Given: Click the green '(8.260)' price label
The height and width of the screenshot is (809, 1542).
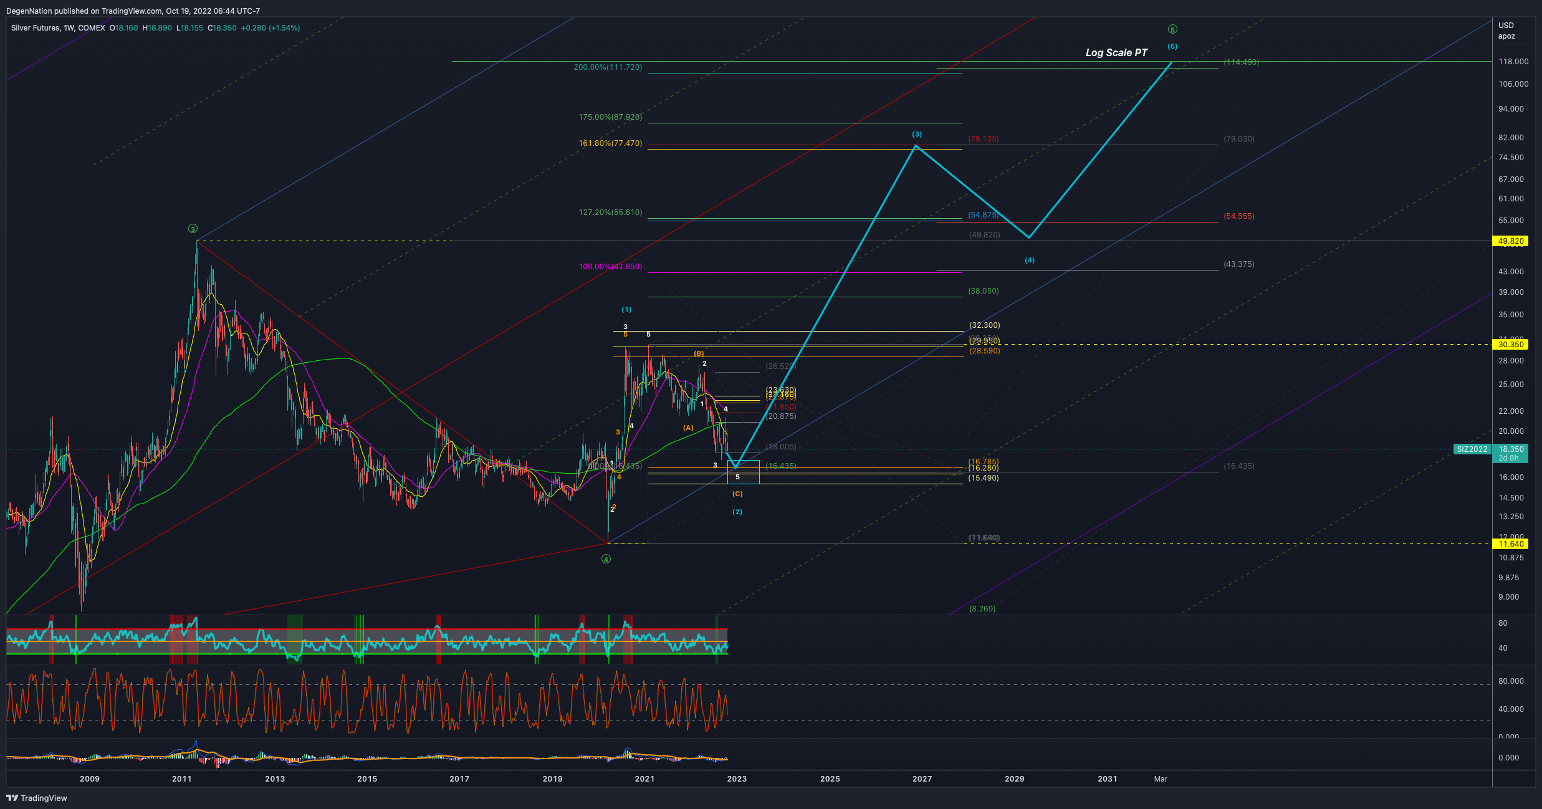Looking at the screenshot, I should pos(982,608).
